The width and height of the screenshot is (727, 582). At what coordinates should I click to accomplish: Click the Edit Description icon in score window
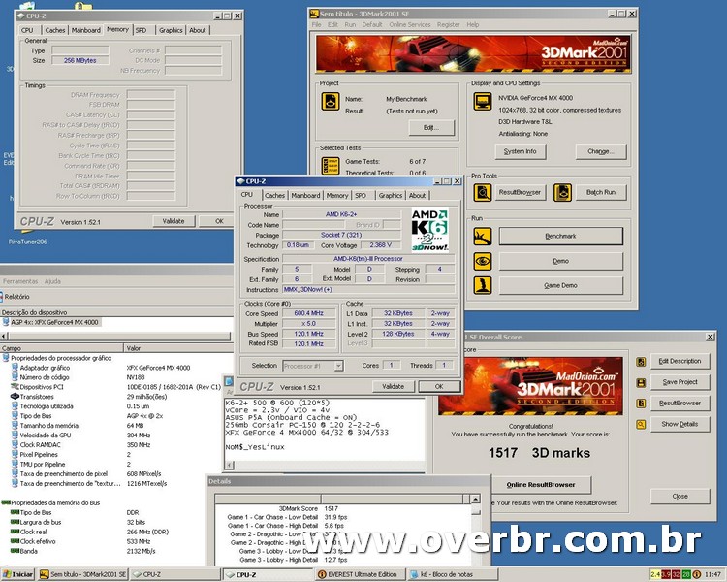click(x=642, y=361)
